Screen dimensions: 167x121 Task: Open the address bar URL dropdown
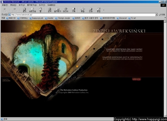156,15
